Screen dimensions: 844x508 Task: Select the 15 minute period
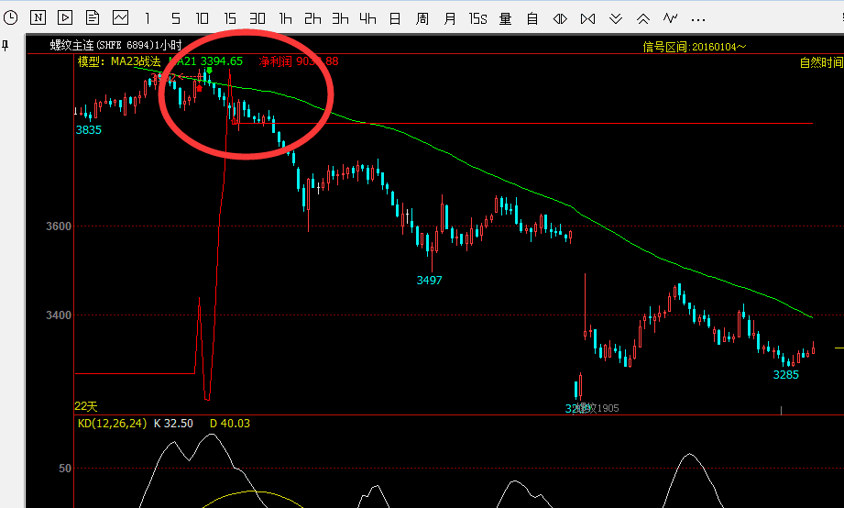tap(230, 17)
